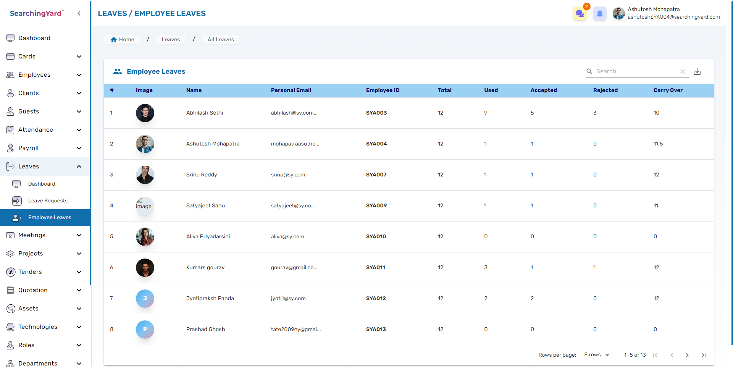This screenshot has height=367, width=733.
Task: Click the Guests icon in sidebar
Action: pyautogui.click(x=10, y=112)
